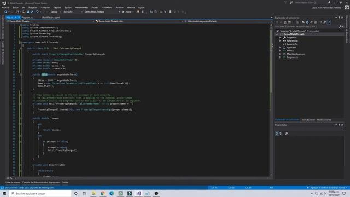Open the Ayuda menu
The height and width of the screenshot is (197, 350).
coord(141,7)
